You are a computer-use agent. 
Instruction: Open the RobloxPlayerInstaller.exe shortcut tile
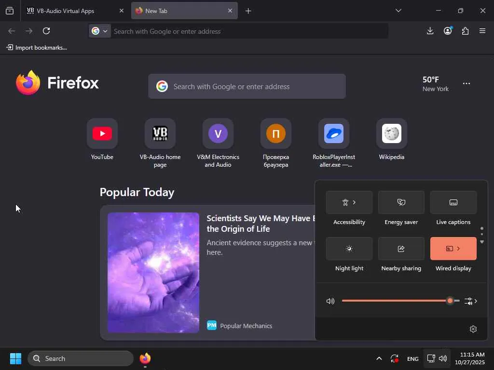[x=334, y=133]
